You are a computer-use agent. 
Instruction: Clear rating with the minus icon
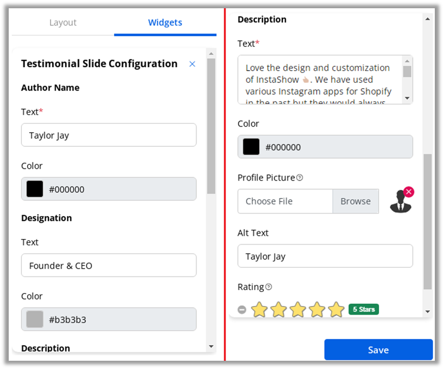tap(242, 309)
